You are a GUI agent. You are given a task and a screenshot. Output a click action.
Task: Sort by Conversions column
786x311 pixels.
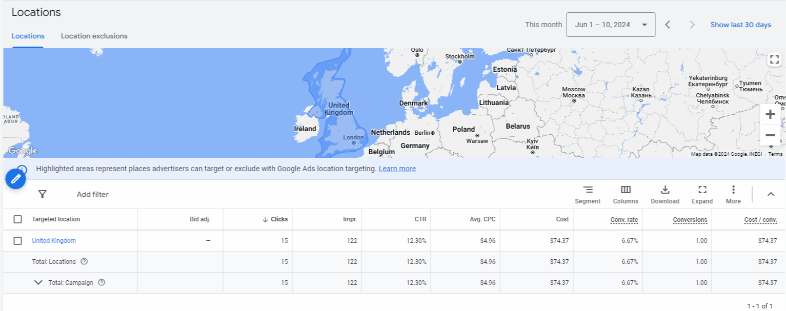coord(690,220)
